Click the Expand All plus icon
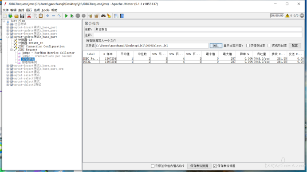This screenshot has height=172, width=307. pos(47,16)
